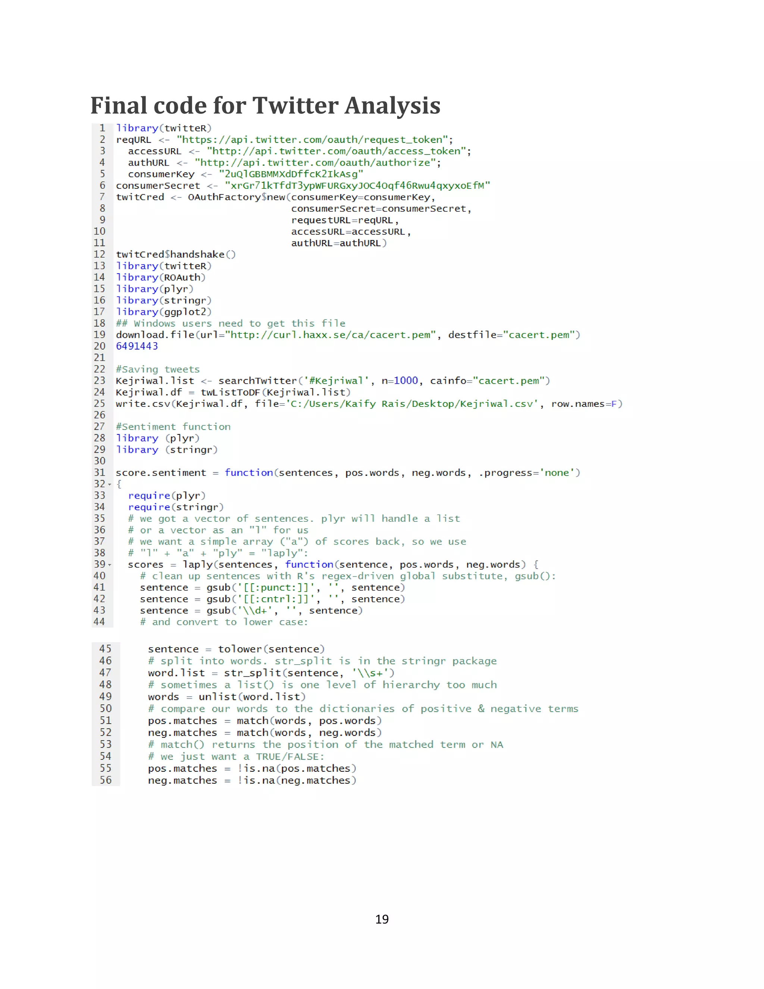Click the '#Saving tweets' comment
Screen dimensions: 764x989
coord(157,369)
